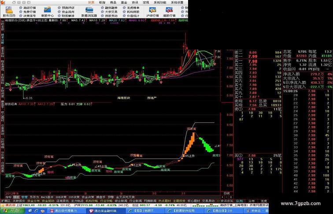The width and height of the screenshot is (333, 214).
Task: Switch to 交易异动 side tab
Action: point(3,130)
